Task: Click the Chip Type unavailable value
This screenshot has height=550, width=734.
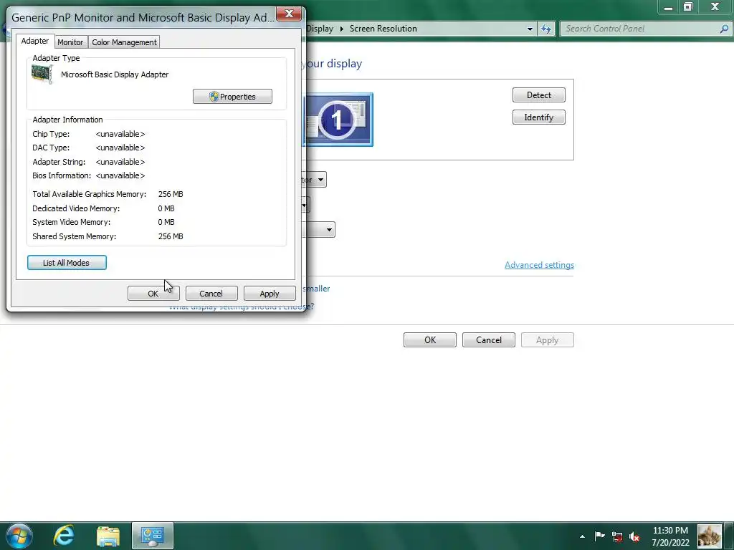Action: 120,134
